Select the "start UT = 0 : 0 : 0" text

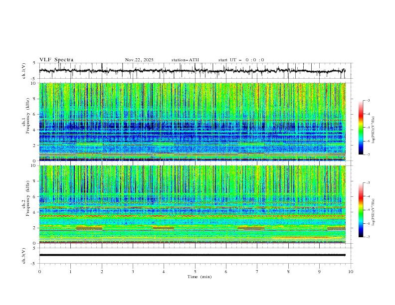(x=241, y=60)
